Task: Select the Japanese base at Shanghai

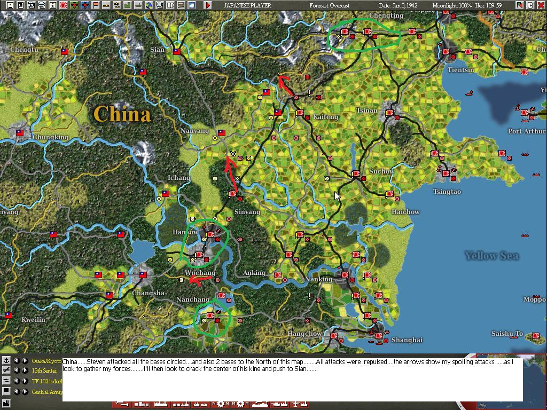Action: [379, 336]
